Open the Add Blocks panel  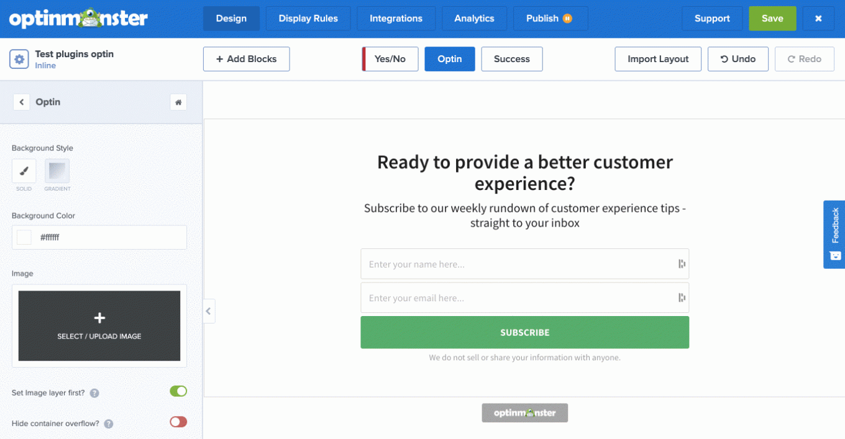point(246,59)
